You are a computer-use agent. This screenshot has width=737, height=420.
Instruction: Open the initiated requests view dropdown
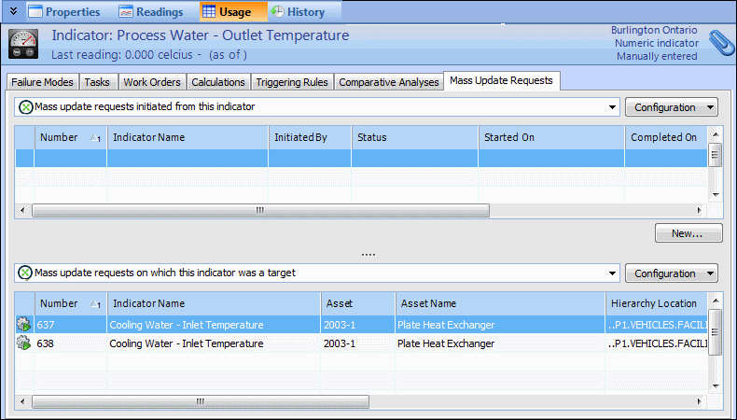(613, 107)
